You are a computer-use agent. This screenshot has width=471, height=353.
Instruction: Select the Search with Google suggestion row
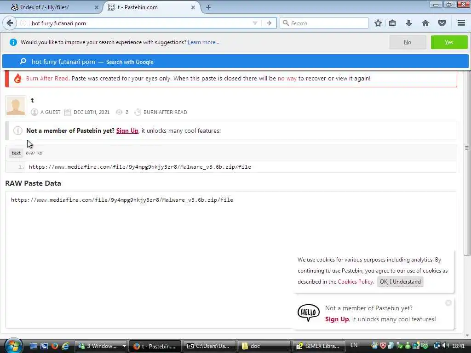click(x=235, y=62)
